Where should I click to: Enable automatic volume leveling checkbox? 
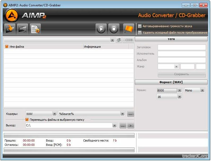pyautogui.click(x=140, y=26)
